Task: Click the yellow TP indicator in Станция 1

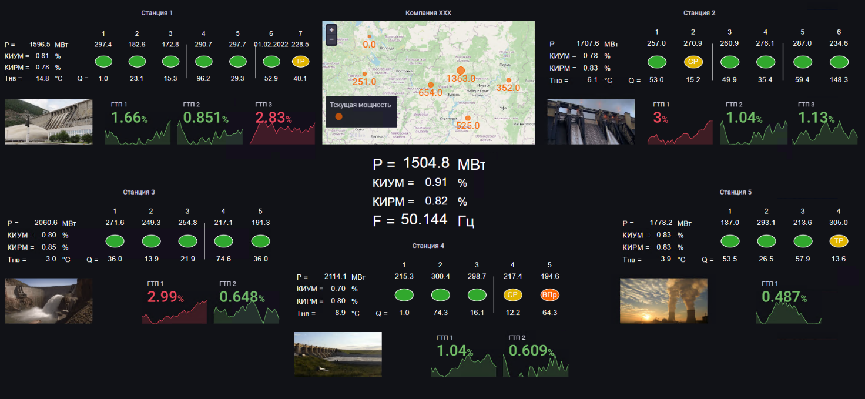Action: [x=300, y=62]
